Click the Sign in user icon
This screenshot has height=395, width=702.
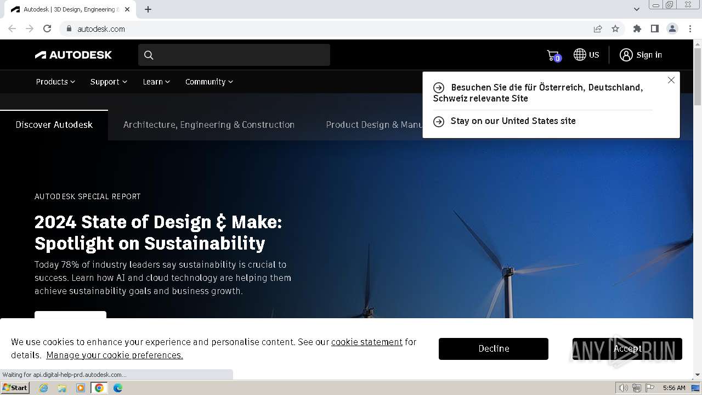[626, 55]
